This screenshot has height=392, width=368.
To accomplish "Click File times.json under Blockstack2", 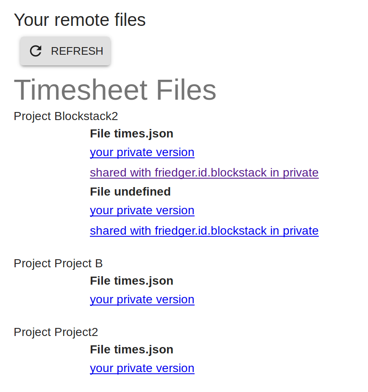I will [x=131, y=134].
